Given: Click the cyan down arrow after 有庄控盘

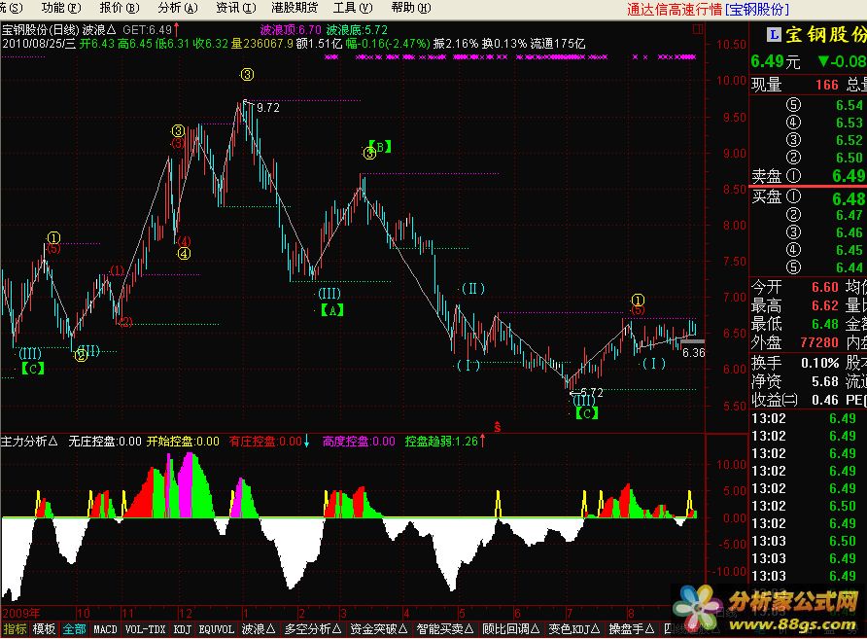Looking at the screenshot, I should click(x=306, y=441).
